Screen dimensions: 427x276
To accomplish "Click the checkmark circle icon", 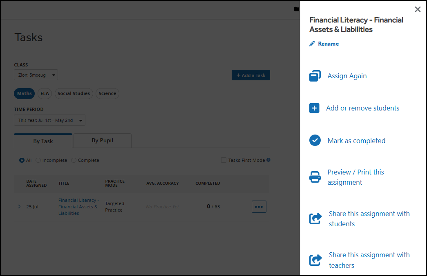I will [315, 140].
